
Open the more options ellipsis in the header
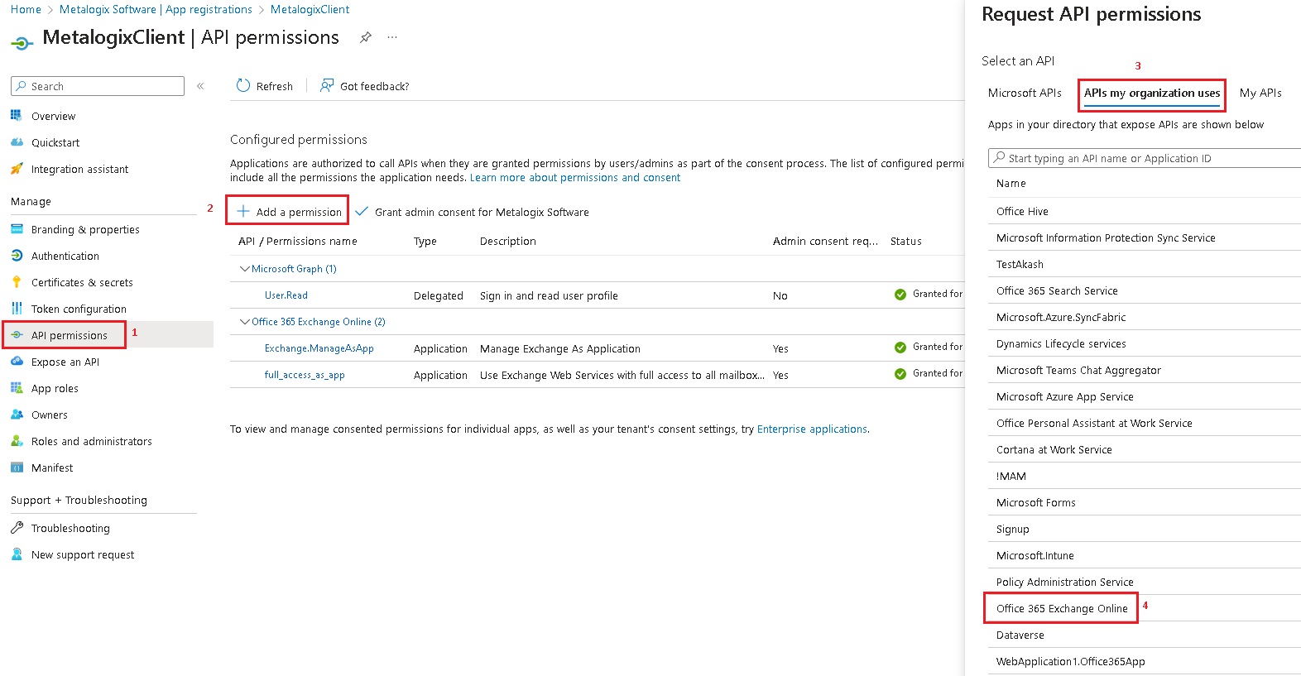pyautogui.click(x=392, y=37)
